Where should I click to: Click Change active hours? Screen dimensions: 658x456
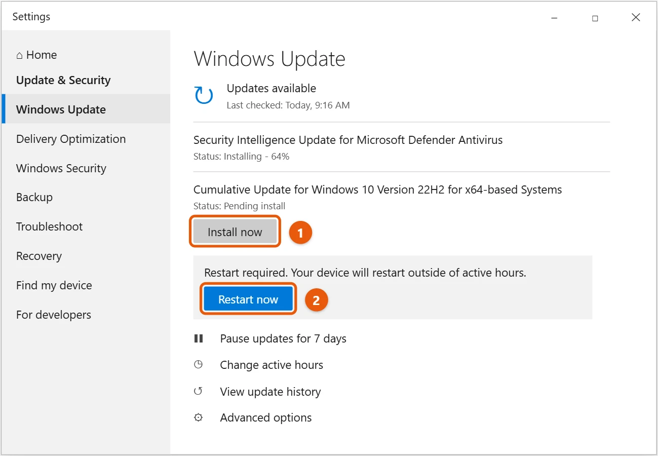(x=272, y=365)
